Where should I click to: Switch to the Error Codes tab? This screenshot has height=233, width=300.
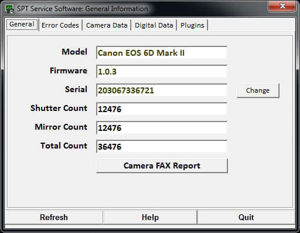pyautogui.click(x=60, y=25)
